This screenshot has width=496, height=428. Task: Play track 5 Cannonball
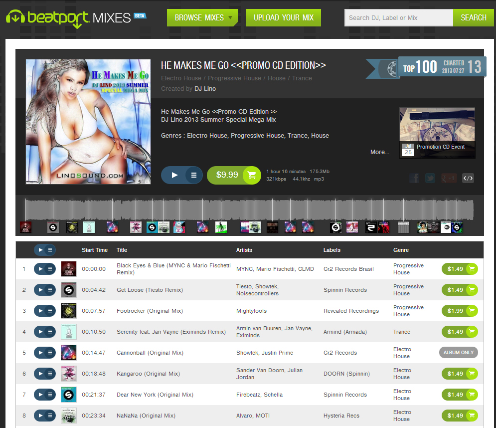click(40, 353)
